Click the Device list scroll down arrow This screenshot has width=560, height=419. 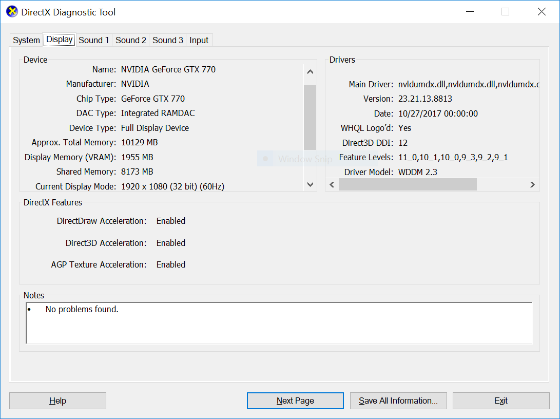(310, 184)
